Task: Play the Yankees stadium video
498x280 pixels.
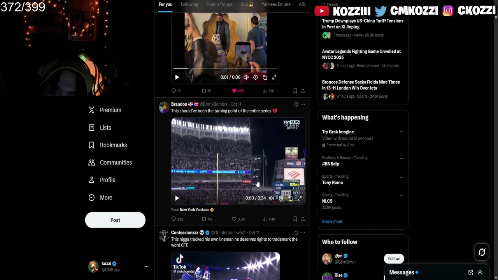Action: (177, 198)
